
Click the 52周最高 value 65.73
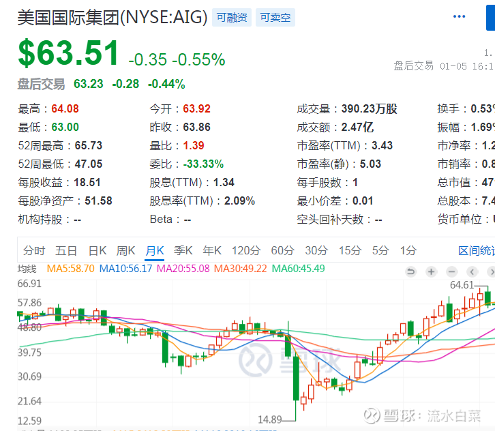[89, 145]
